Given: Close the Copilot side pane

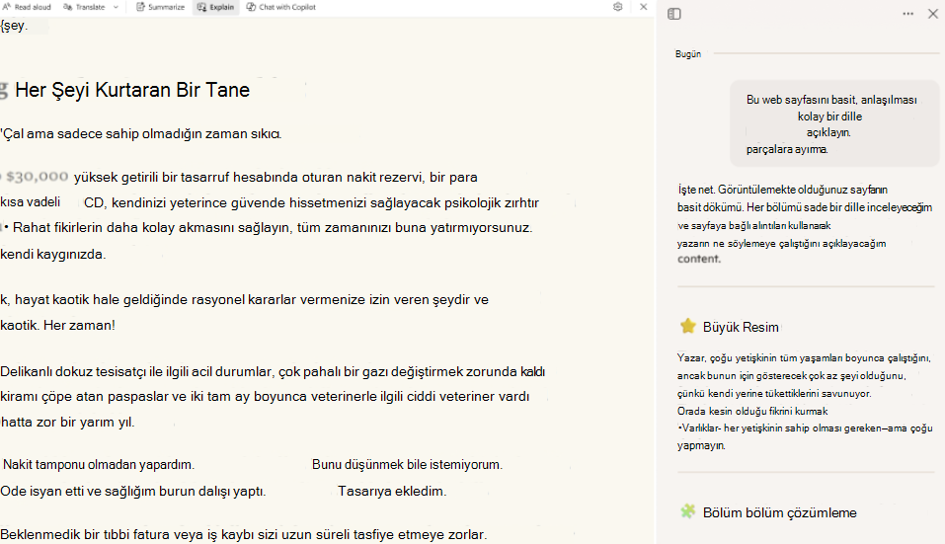Looking at the screenshot, I should click(932, 14).
